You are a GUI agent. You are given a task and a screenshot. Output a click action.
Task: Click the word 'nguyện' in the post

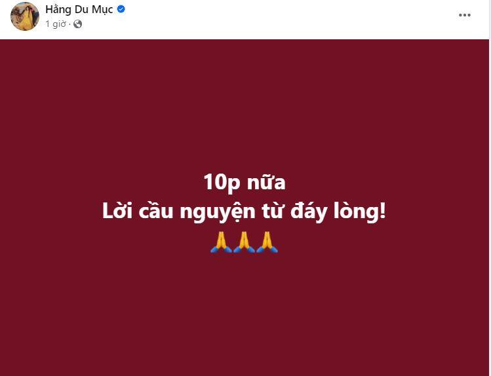coord(218,212)
